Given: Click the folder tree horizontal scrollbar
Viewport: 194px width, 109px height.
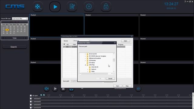Looking at the screenshot, I should 94,74.
